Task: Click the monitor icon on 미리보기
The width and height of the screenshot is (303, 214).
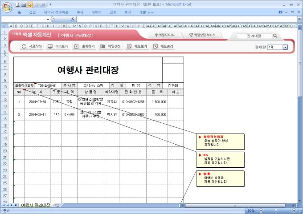Action: coord(50,46)
